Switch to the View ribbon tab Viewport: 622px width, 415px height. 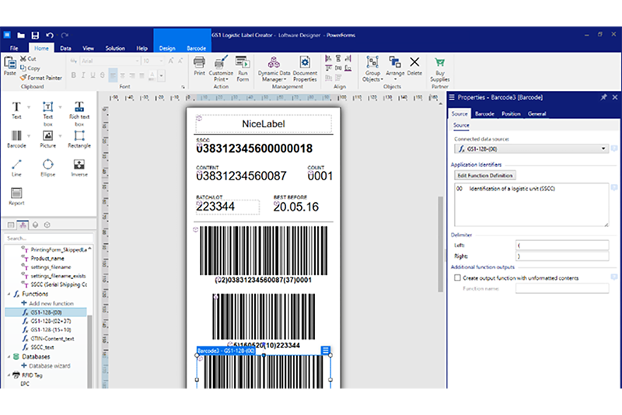click(x=88, y=48)
